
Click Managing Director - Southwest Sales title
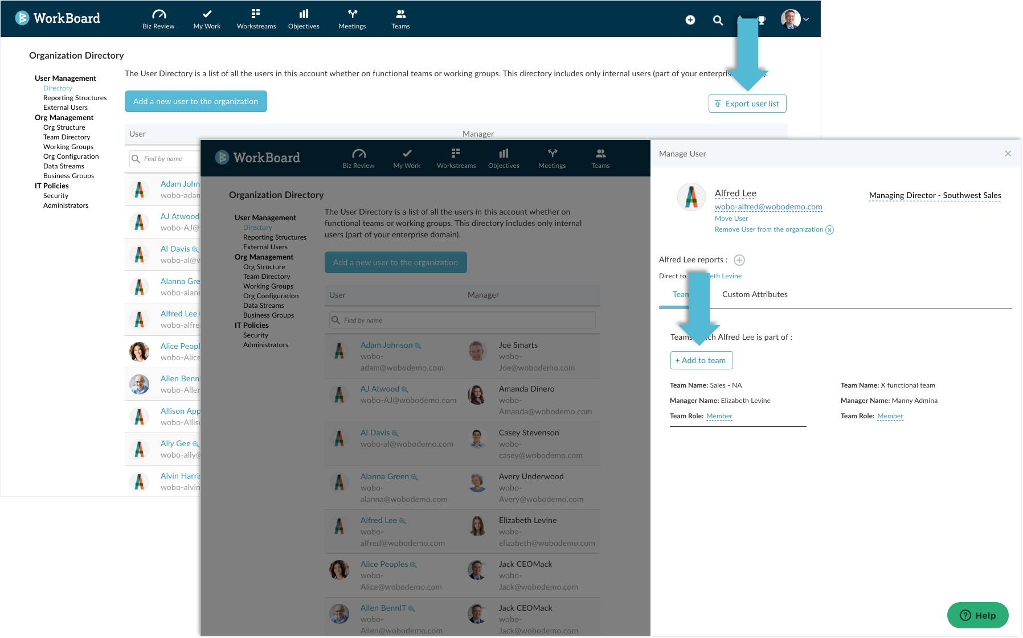coord(935,195)
